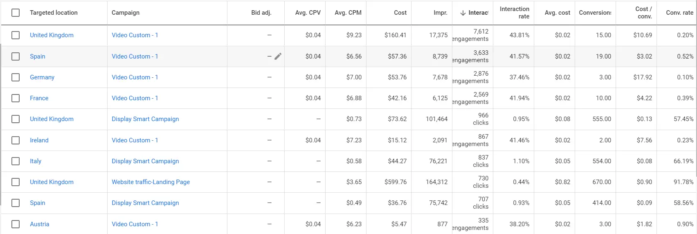Open the Ireland location link
697x234 pixels.
pyautogui.click(x=39, y=140)
